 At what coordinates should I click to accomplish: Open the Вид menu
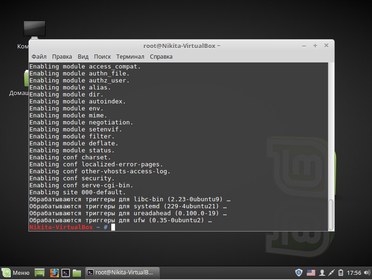[x=83, y=57]
